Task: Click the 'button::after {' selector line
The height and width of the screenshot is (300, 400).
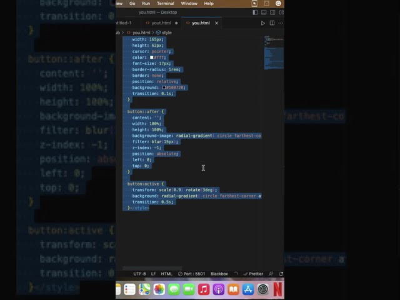Action: pyautogui.click(x=146, y=112)
